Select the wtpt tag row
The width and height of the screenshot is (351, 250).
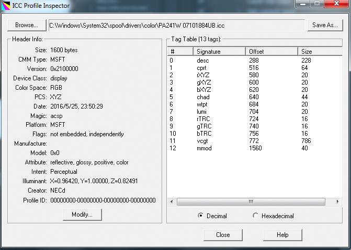tap(255, 104)
